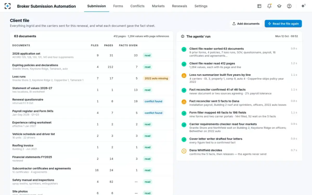Click the 63 documents heading
Viewport: 312px width, 195px height.
click(x=25, y=36)
